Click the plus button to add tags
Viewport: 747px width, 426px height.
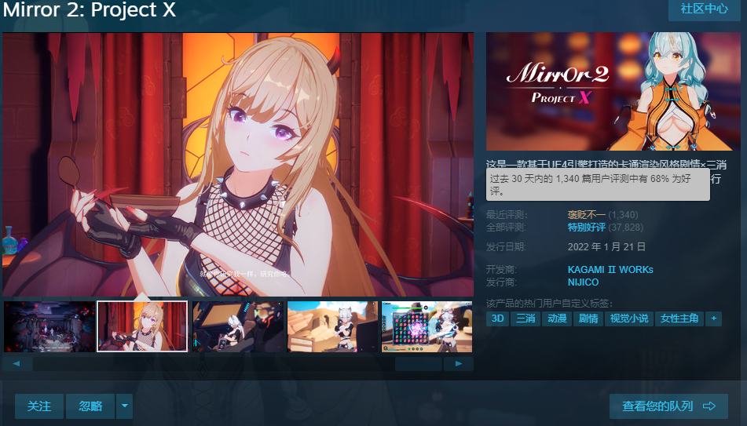(x=714, y=319)
